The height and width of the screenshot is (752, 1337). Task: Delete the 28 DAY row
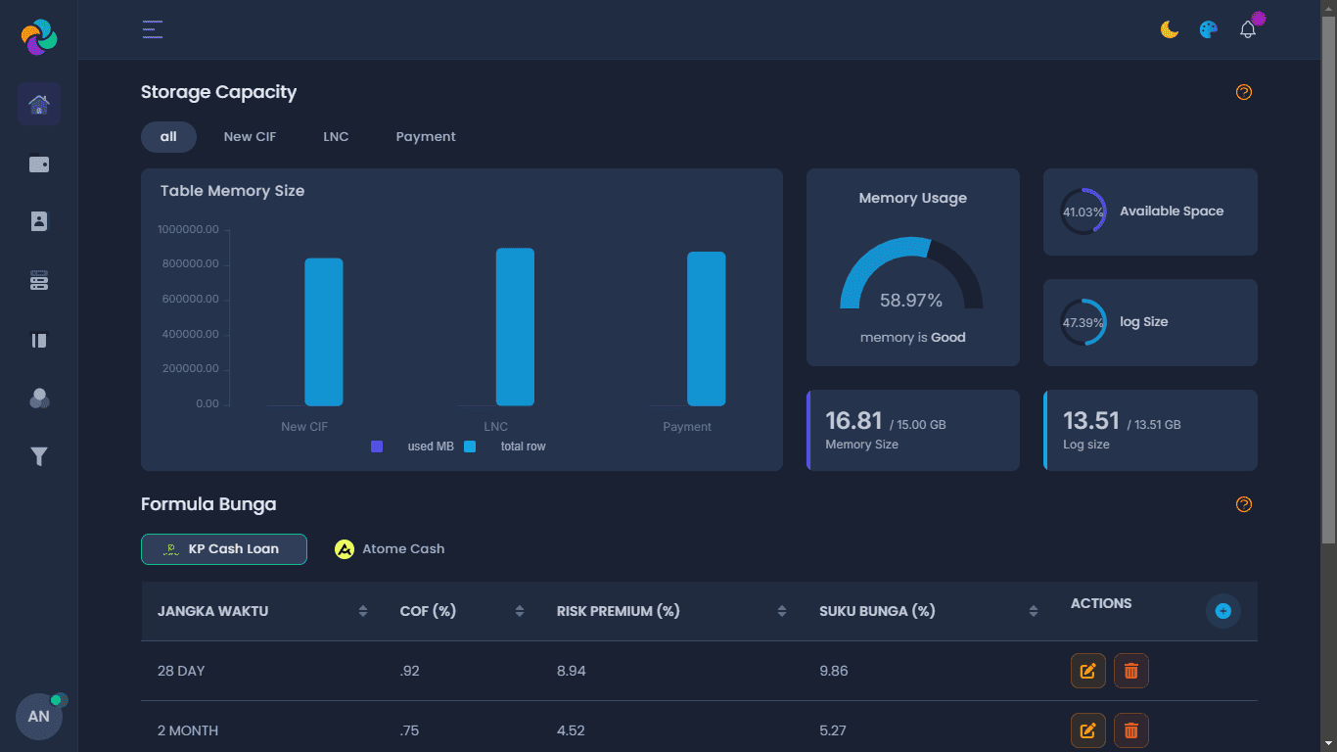[1131, 671]
